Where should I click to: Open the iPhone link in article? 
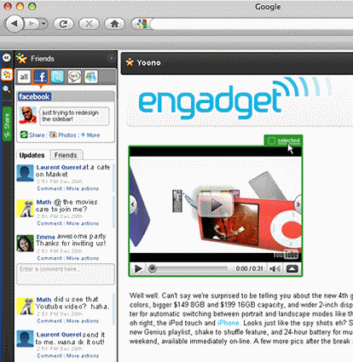pos(228,323)
